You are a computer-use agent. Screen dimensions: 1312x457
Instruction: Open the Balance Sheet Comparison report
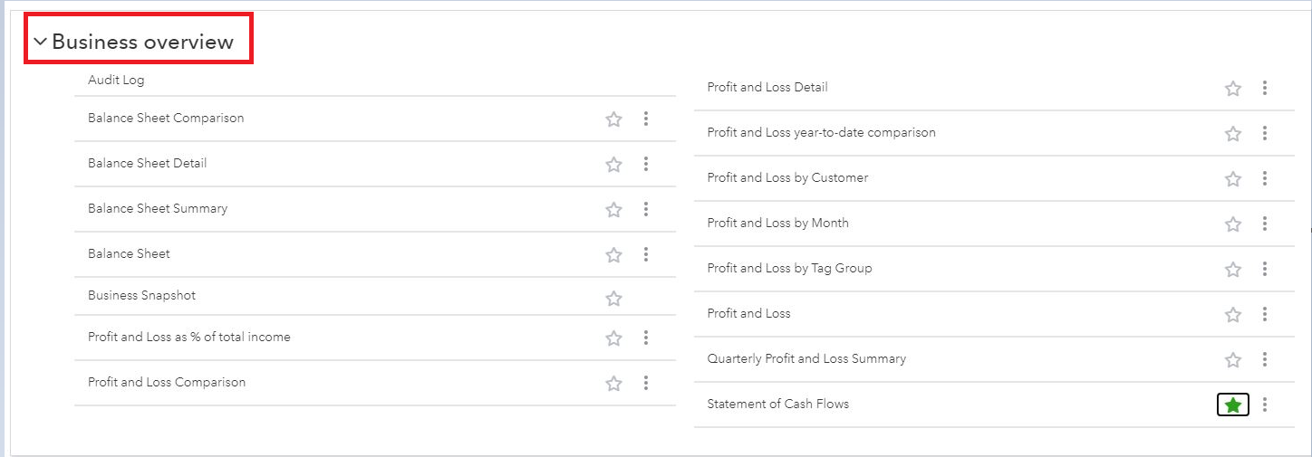click(166, 118)
